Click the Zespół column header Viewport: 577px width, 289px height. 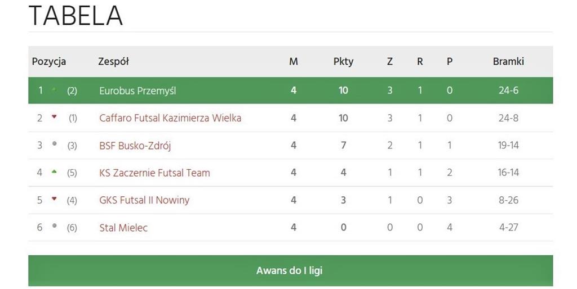[113, 62]
